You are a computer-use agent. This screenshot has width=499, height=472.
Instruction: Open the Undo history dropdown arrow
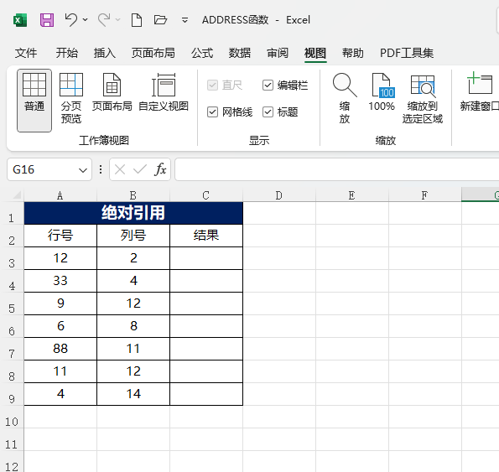click(x=86, y=20)
